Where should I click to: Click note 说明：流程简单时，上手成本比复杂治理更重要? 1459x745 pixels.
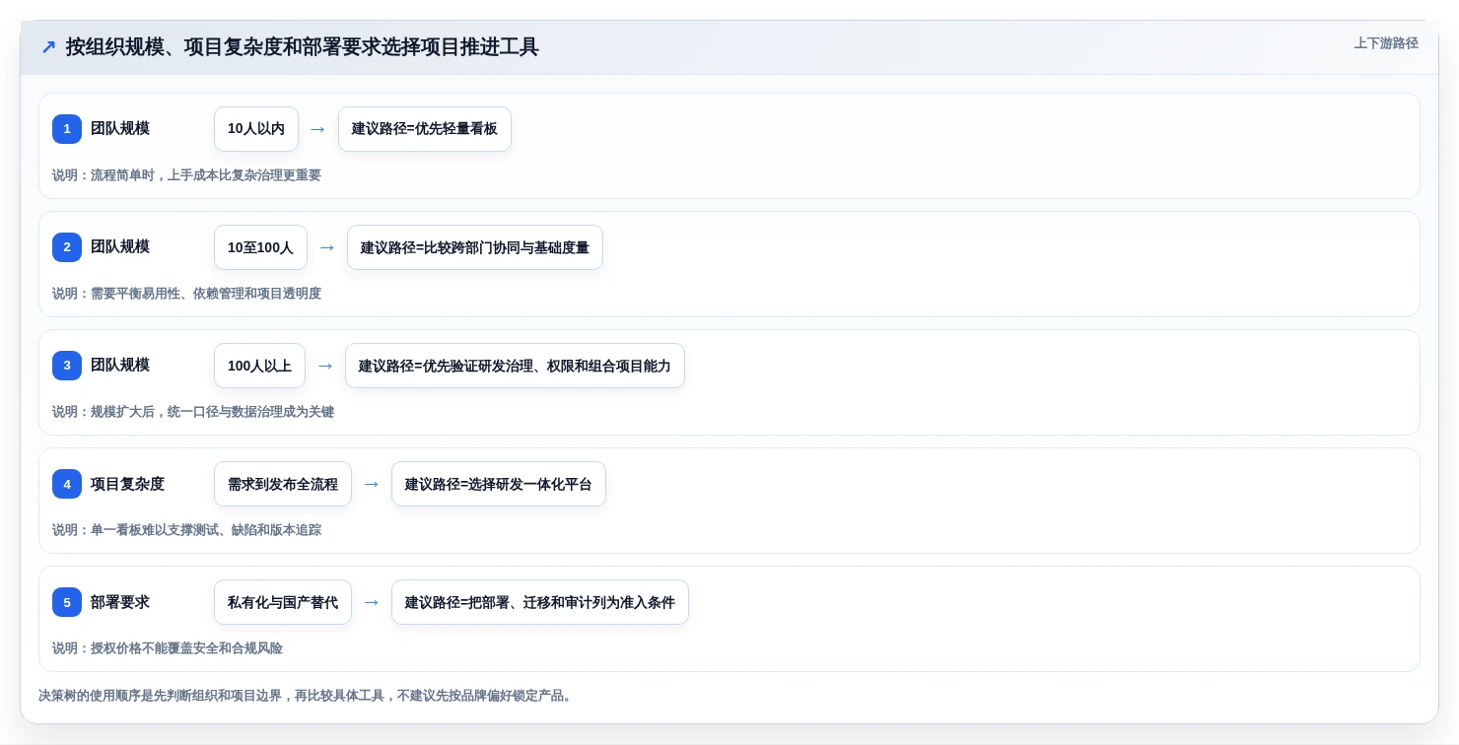186,175
